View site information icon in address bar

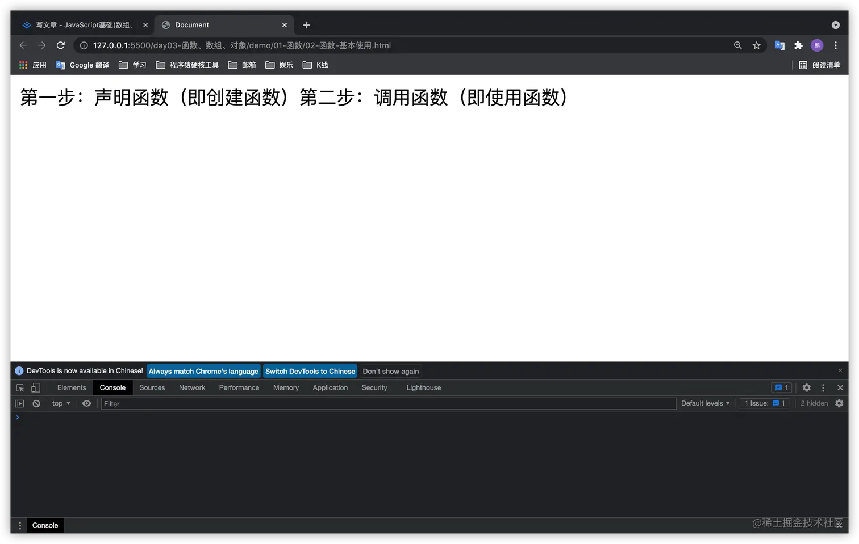[84, 45]
